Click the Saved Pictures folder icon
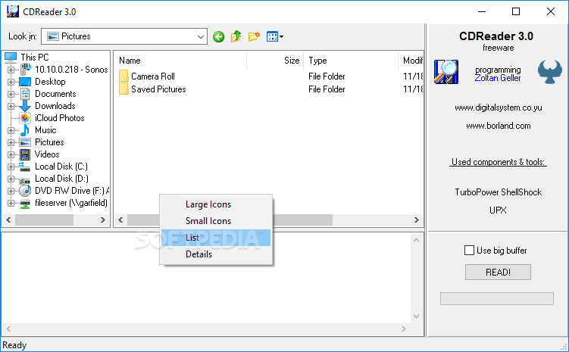 [x=123, y=89]
